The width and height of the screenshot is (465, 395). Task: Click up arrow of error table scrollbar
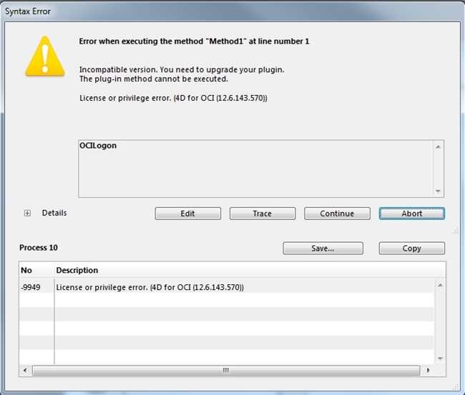[x=440, y=284]
